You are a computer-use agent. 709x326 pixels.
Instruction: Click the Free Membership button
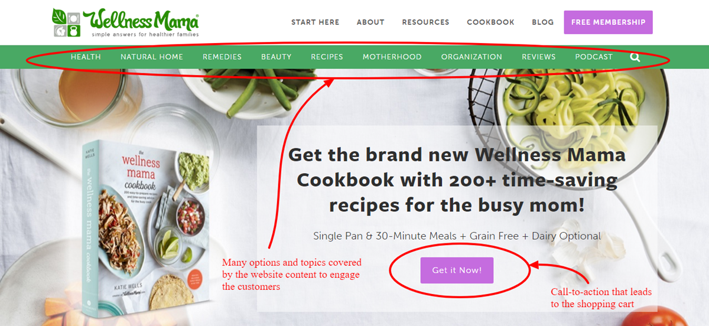[608, 22]
